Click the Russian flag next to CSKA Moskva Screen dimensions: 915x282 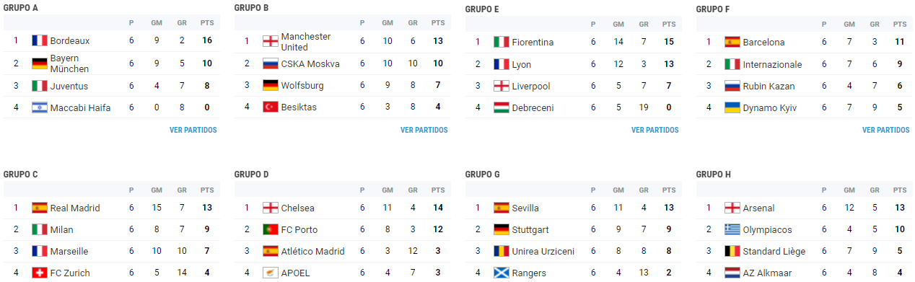[x=271, y=63]
